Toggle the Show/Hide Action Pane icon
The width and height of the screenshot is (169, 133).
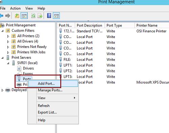[x=56, y=16]
